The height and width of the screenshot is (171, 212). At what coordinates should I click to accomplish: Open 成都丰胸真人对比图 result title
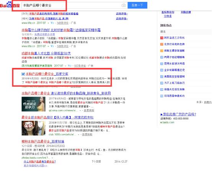point(46,53)
